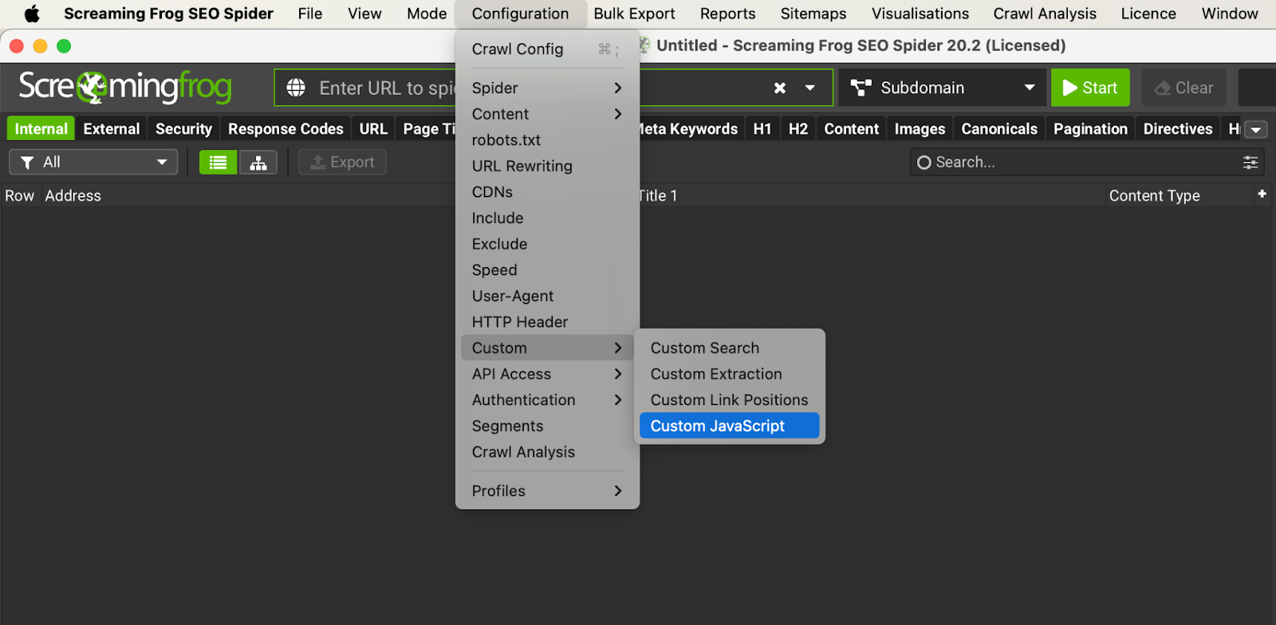Open the Pagination tab
The height and width of the screenshot is (625, 1276).
1090,128
